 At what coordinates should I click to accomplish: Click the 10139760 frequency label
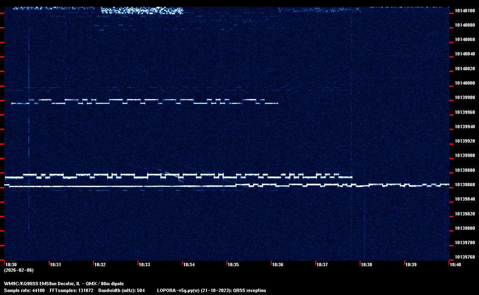pos(464,257)
